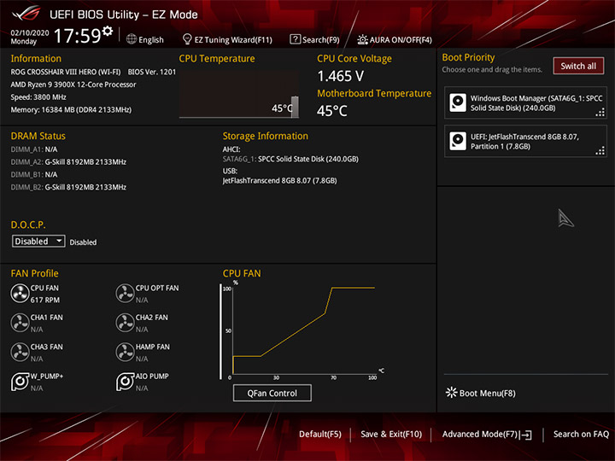This screenshot has width=615, height=461.
Task: Open the D.O.C.P. Disabled dropdown
Action: (x=38, y=241)
